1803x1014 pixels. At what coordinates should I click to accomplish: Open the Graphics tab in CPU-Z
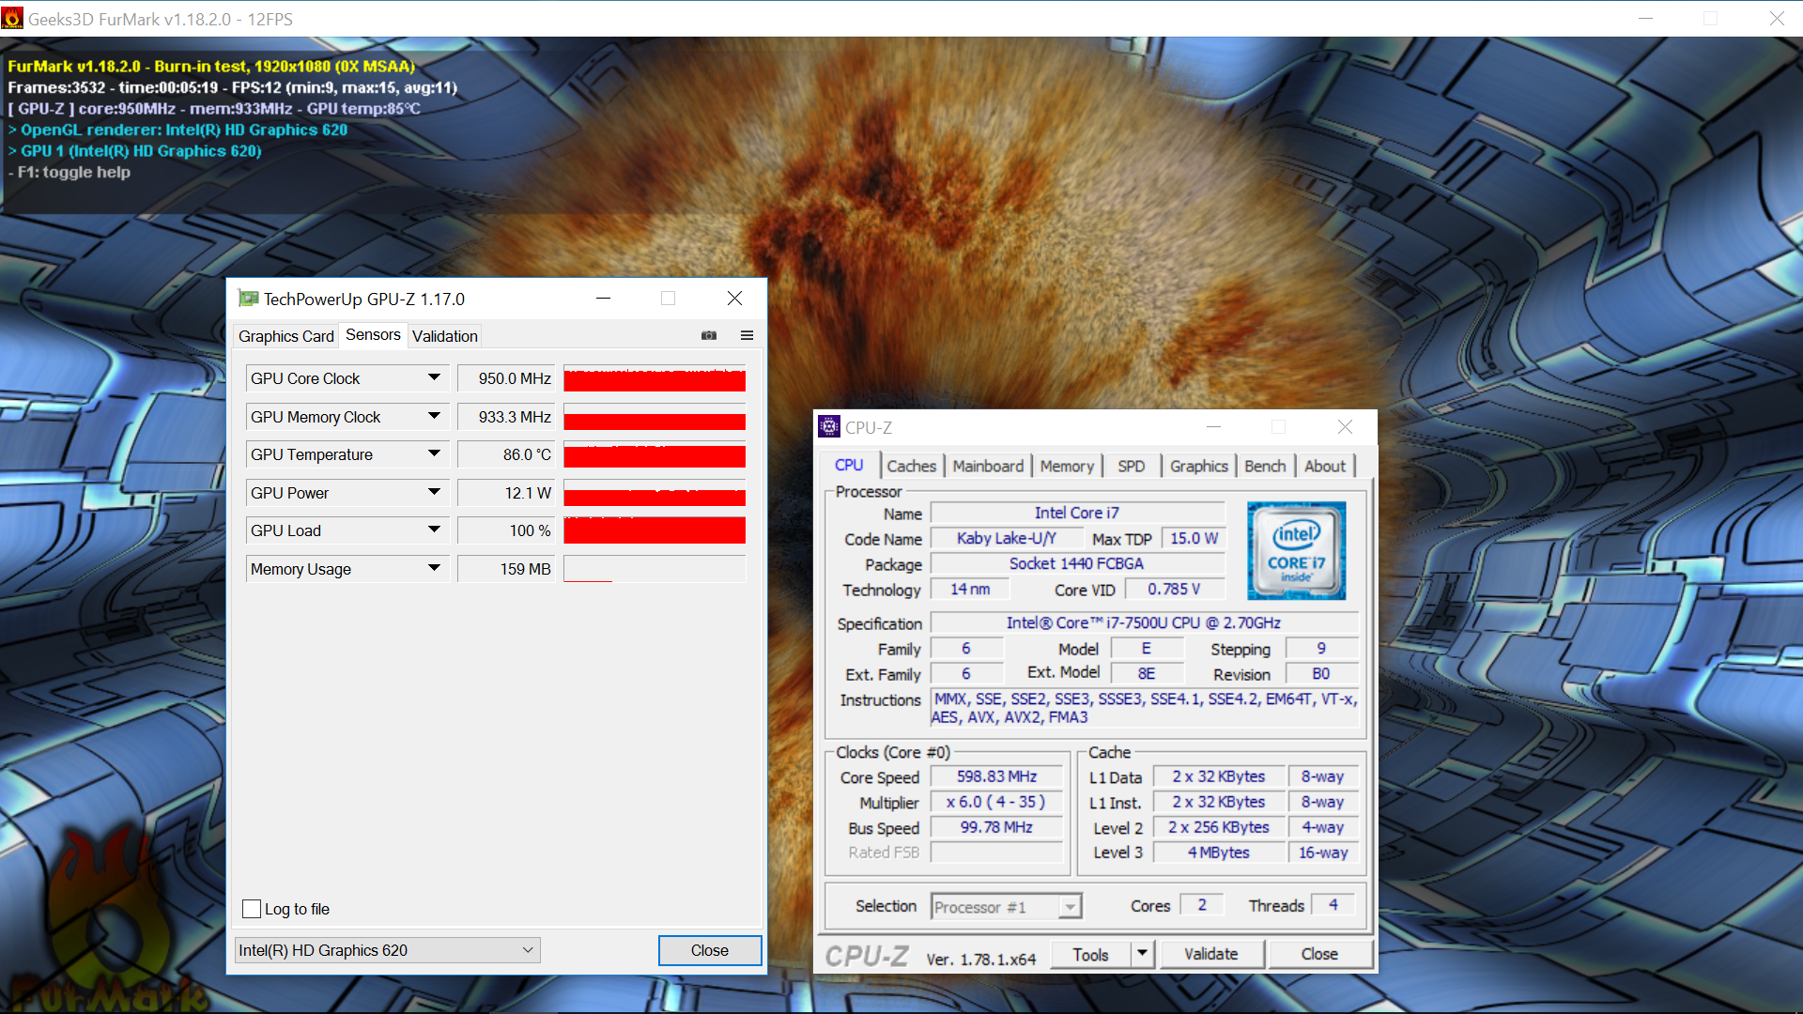[1199, 467]
